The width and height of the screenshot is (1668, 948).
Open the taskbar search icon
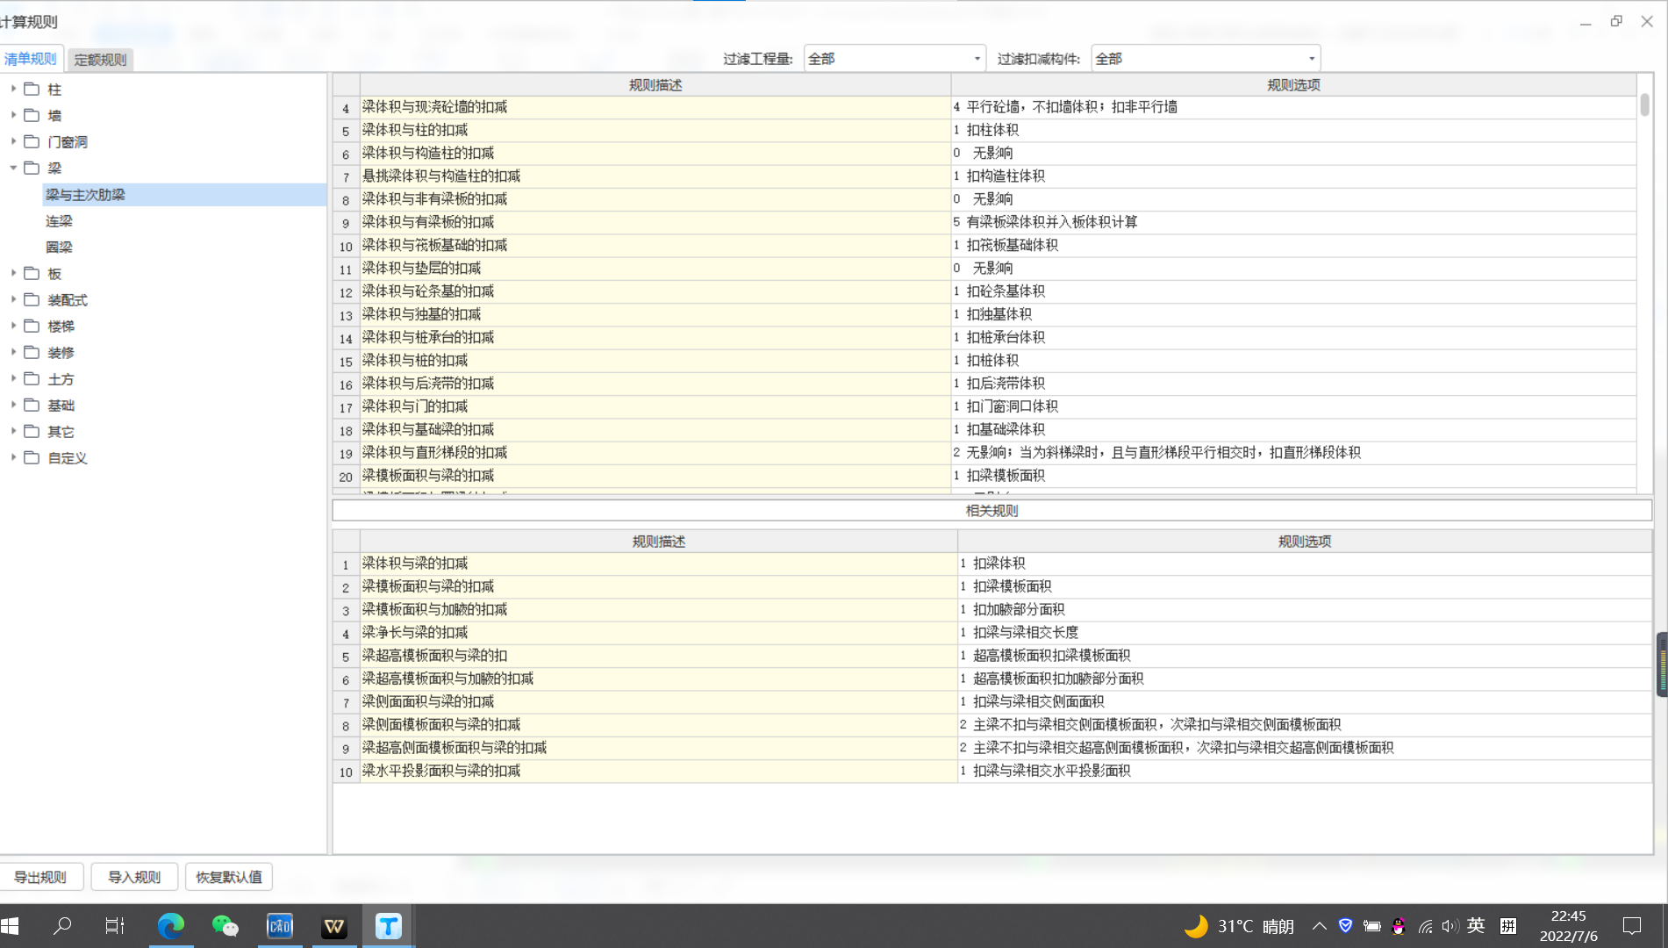[62, 926]
